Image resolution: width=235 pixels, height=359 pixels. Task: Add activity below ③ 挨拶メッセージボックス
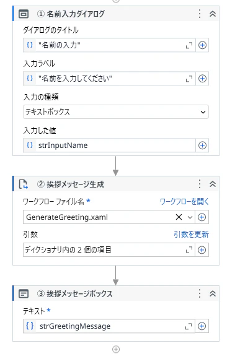[116, 349]
